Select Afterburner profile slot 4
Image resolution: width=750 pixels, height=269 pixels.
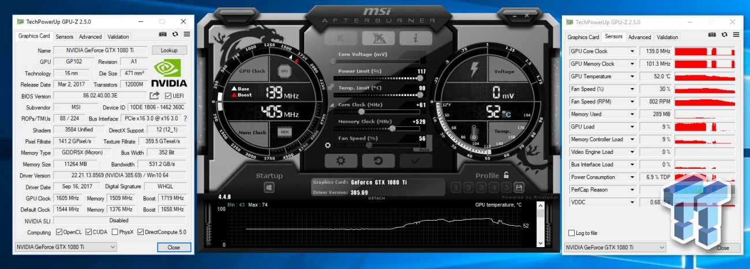click(493, 188)
